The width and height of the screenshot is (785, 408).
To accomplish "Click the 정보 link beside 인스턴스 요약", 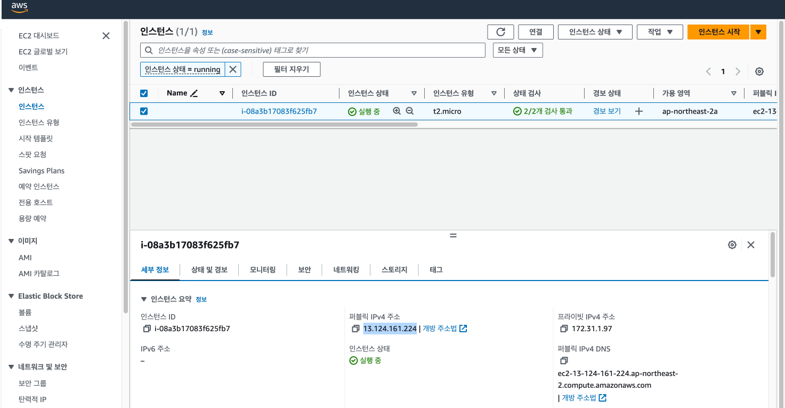I will click(201, 300).
